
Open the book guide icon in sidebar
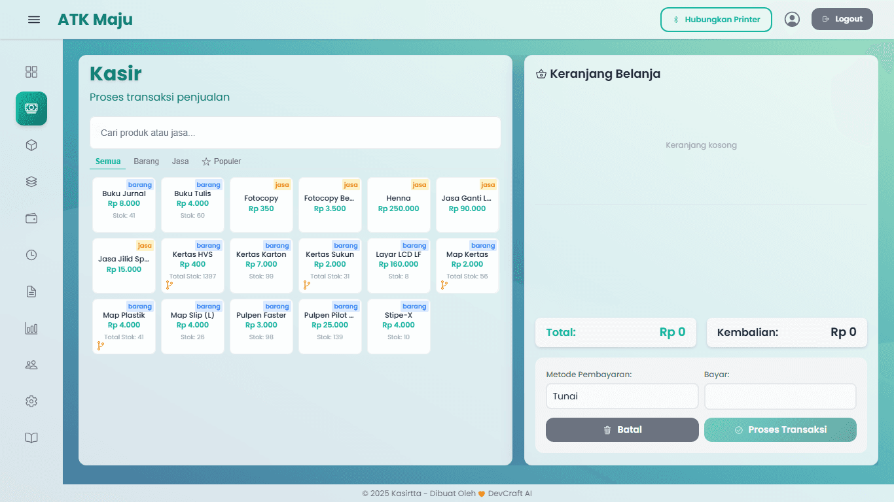tap(31, 438)
